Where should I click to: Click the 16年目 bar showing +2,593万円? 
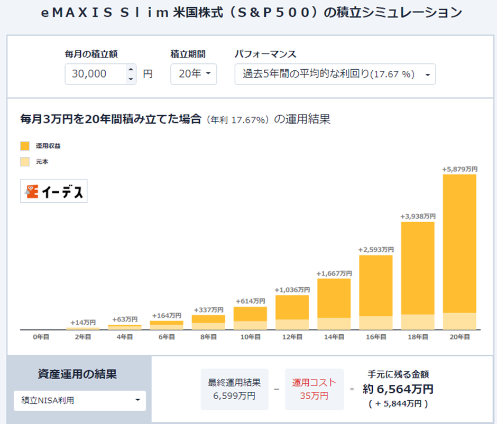376,292
